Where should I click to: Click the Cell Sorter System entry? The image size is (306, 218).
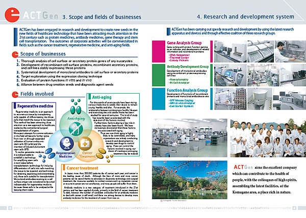(x=181, y=106)
